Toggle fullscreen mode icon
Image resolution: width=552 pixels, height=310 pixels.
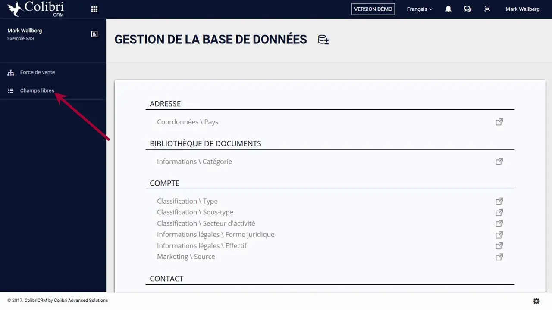[x=487, y=9]
